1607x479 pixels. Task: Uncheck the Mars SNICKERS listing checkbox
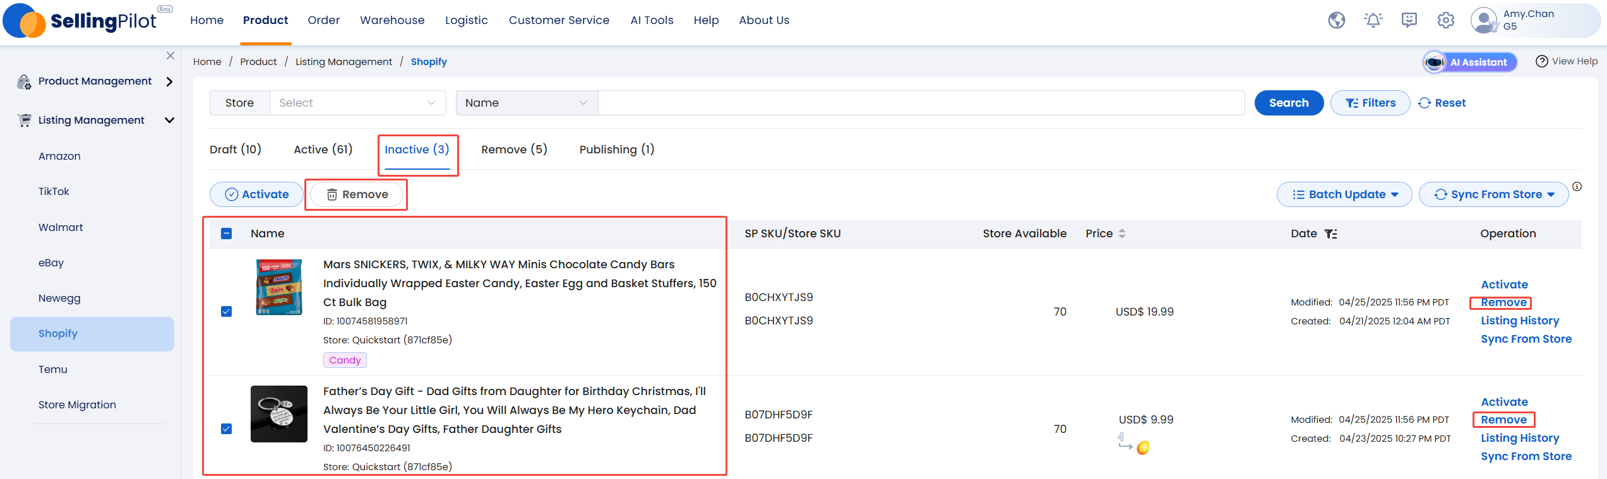pyautogui.click(x=227, y=312)
